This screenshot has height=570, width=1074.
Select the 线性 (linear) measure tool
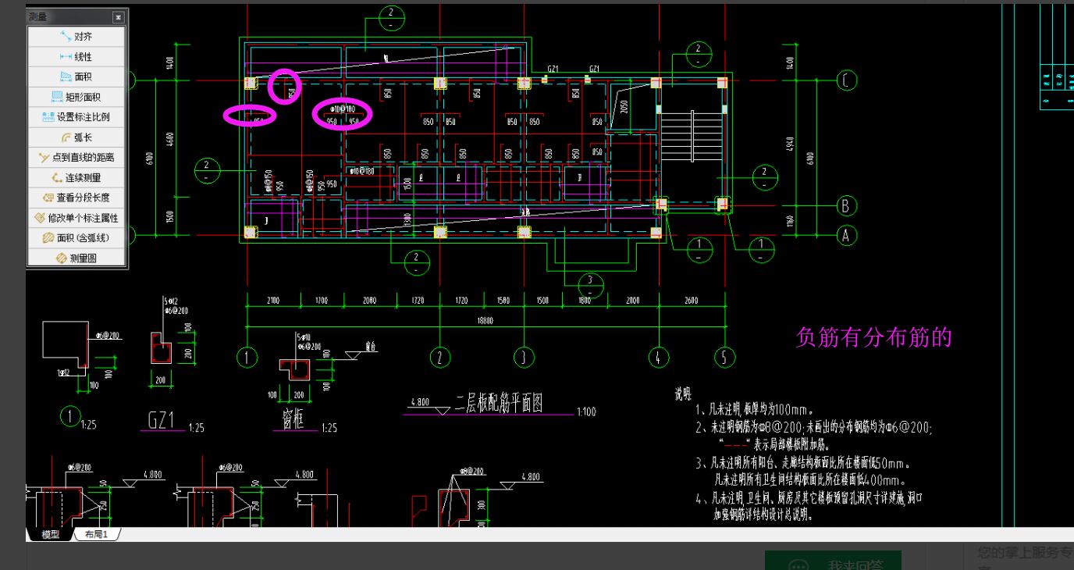coord(77,57)
